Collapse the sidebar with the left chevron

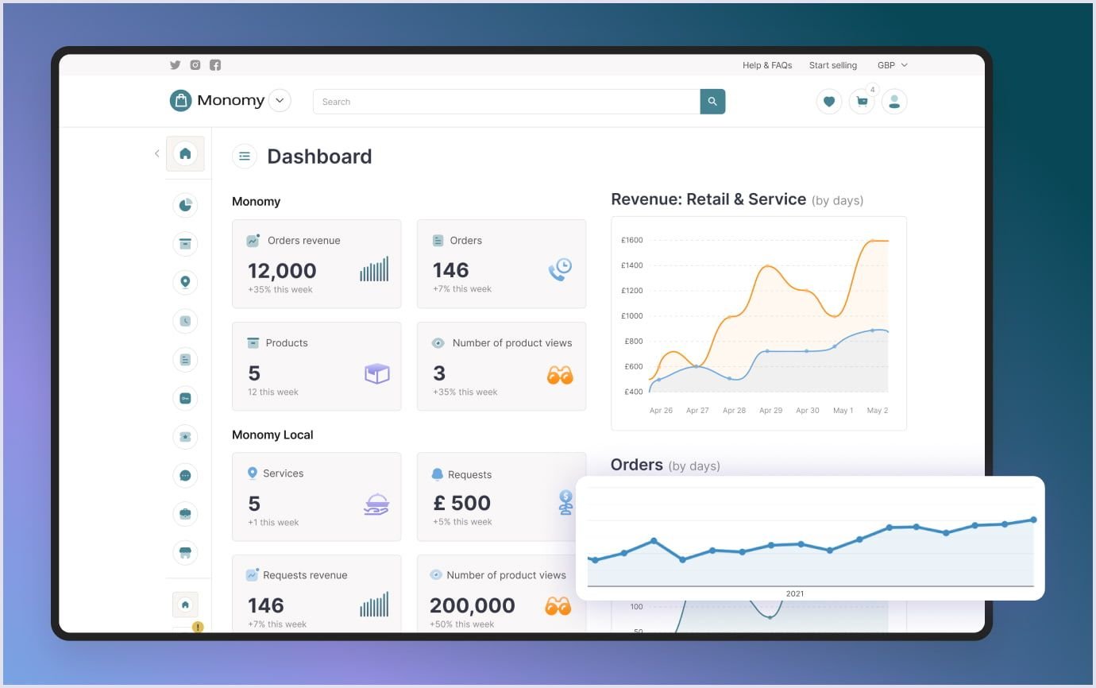[x=156, y=154]
